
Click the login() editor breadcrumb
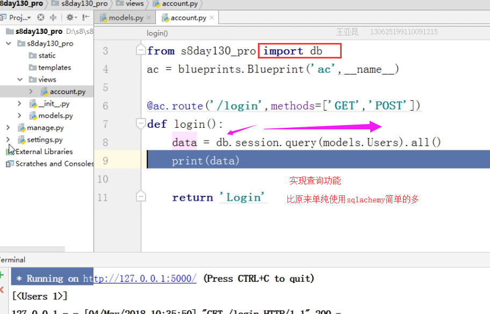pyautogui.click(x=157, y=33)
